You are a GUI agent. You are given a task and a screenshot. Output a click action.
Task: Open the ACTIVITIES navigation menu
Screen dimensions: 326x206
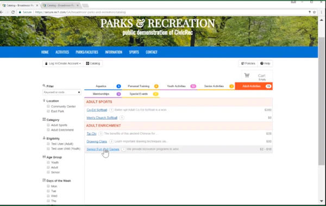pyautogui.click(x=62, y=52)
